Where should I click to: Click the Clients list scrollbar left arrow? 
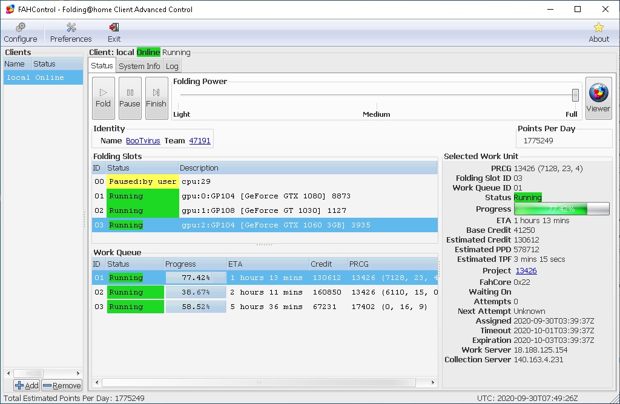click(8, 373)
